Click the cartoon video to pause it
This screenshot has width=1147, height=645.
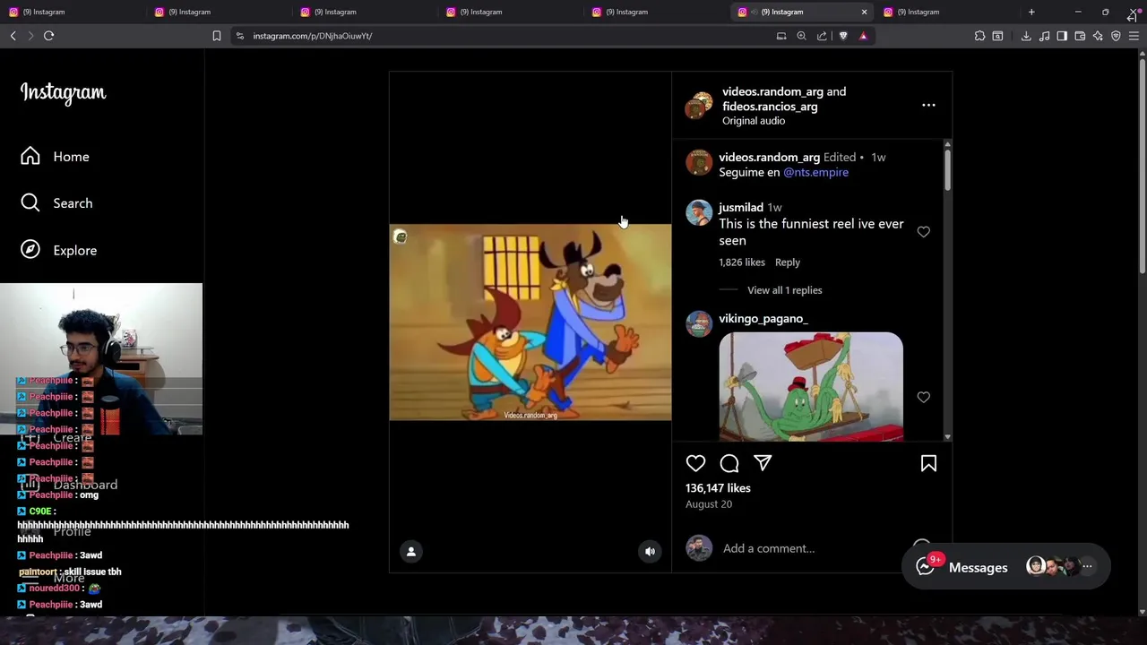tap(530, 322)
